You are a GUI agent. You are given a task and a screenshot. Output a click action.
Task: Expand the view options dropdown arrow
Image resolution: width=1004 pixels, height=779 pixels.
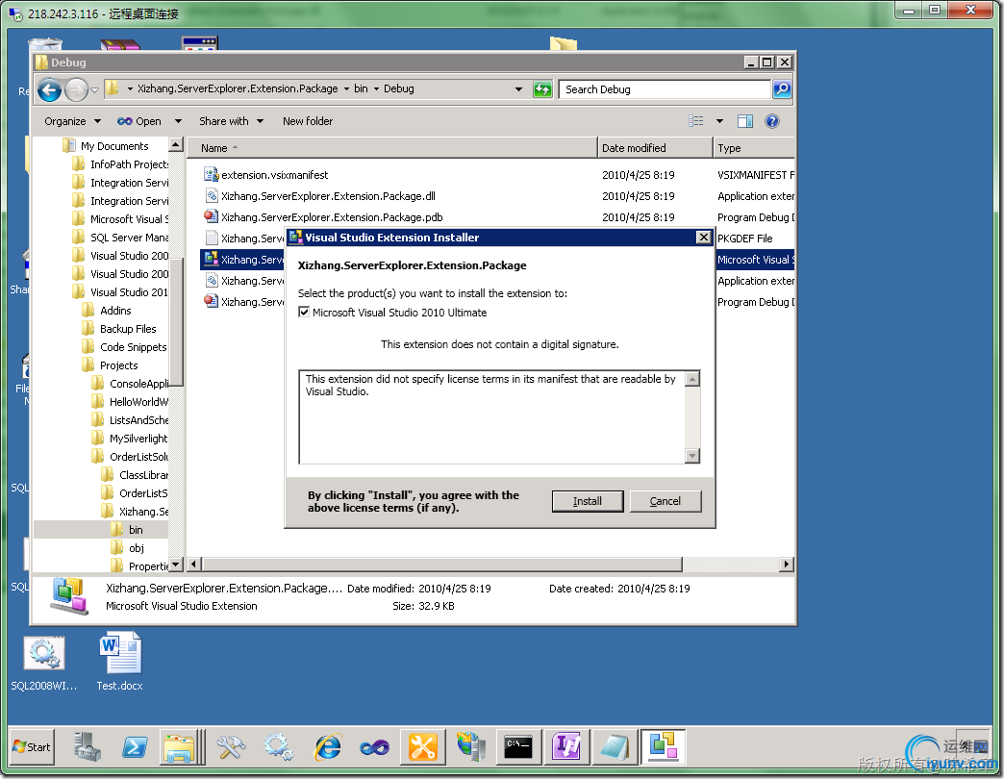719,121
